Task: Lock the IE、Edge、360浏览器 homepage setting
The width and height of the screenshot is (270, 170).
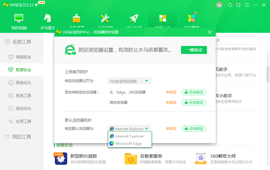Action: coord(193,92)
